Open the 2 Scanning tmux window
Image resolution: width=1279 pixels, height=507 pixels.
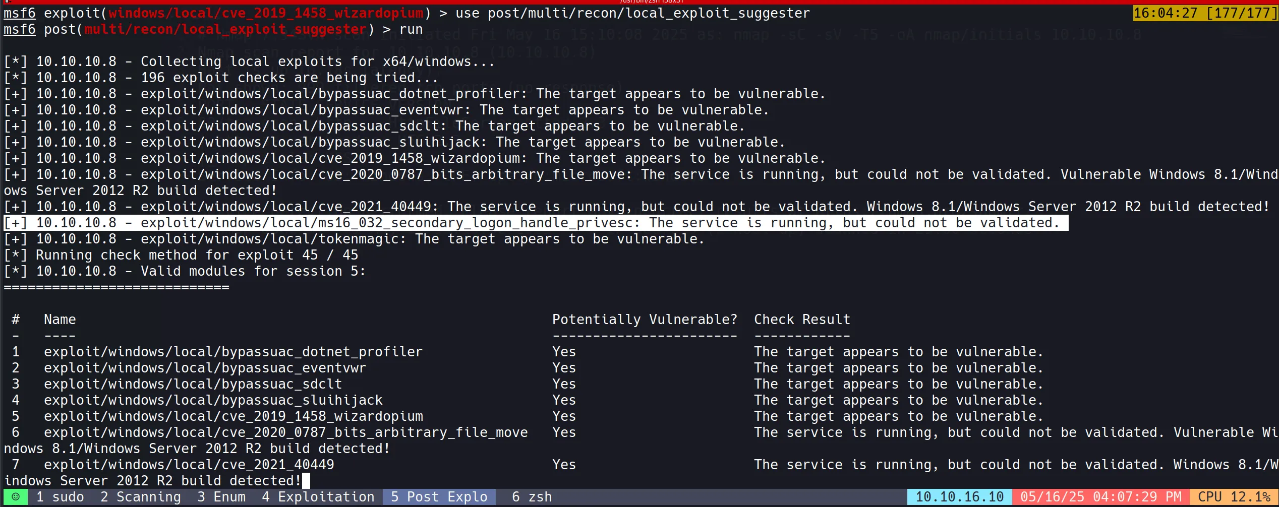click(x=140, y=497)
